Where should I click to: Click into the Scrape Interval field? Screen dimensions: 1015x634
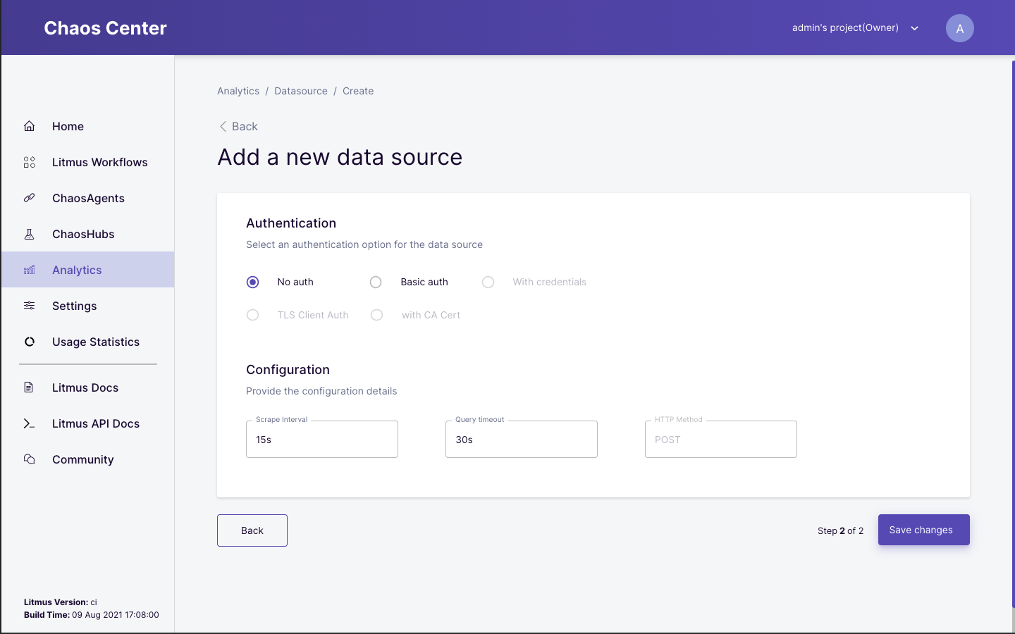click(321, 440)
